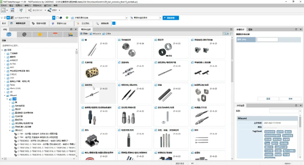Viewport: 304px width, 165px height.
Task: Select the yellow star favorites icon
Action: point(40,35)
